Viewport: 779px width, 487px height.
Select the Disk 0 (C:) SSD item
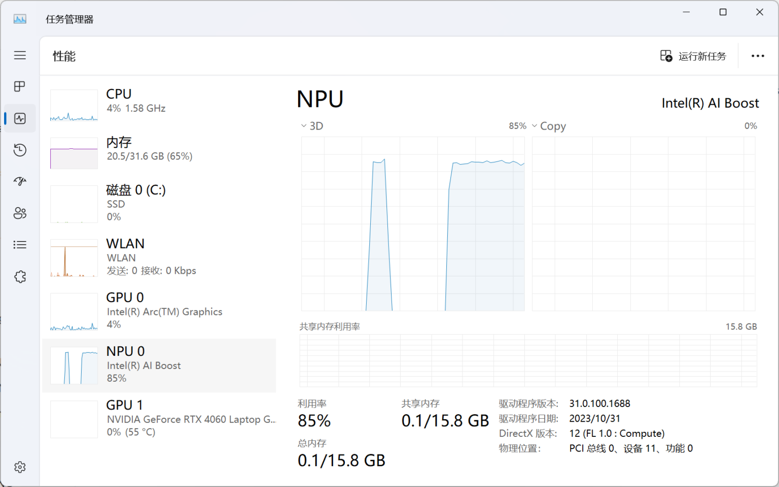tap(159, 204)
